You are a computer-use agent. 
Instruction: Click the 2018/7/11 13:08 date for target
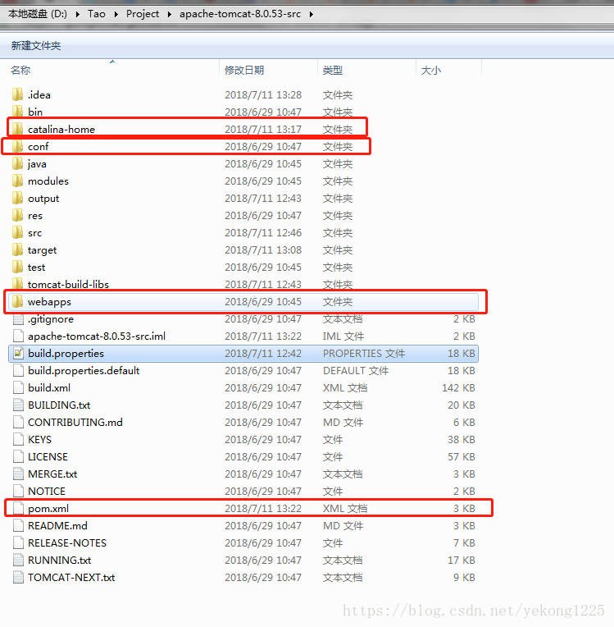coord(263,249)
